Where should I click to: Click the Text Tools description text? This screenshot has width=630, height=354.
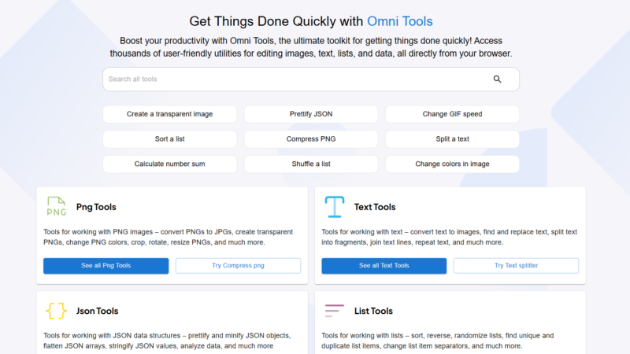(449, 238)
